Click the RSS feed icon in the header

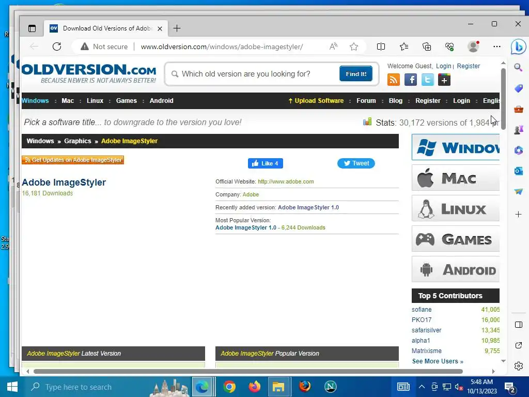click(x=393, y=80)
